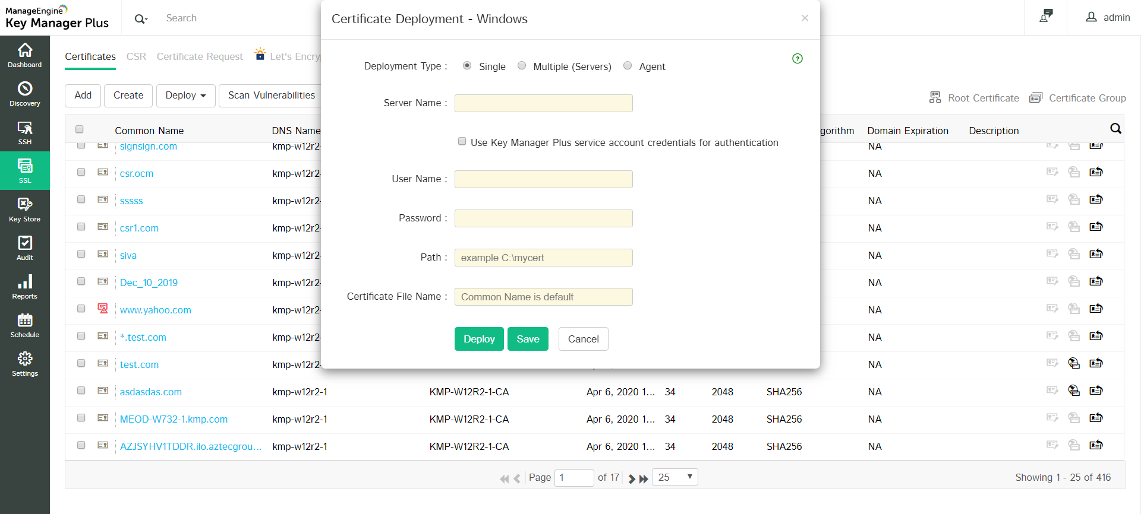Click the green help icon in dialog
Viewport: 1141px width, 514px height.
(798, 58)
